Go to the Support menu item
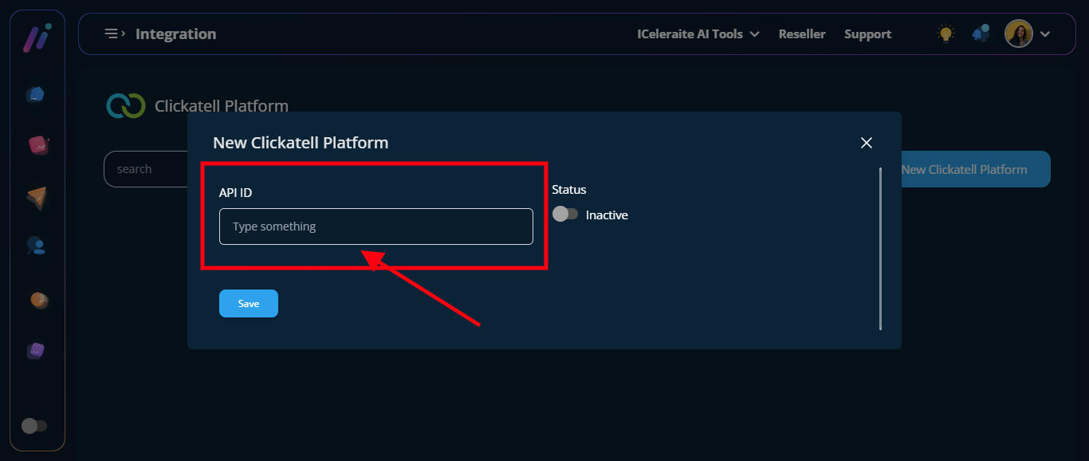 (867, 34)
